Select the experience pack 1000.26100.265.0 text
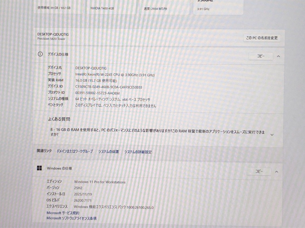Image resolution: width=305 pixels, height=228 pixels. [x=114, y=207]
